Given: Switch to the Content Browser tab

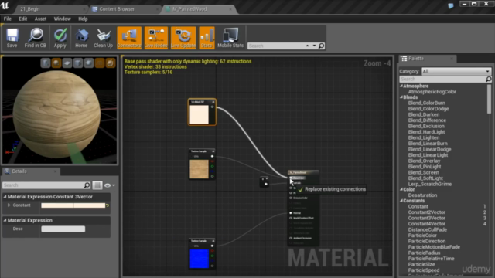Looking at the screenshot, I should (x=125, y=9).
